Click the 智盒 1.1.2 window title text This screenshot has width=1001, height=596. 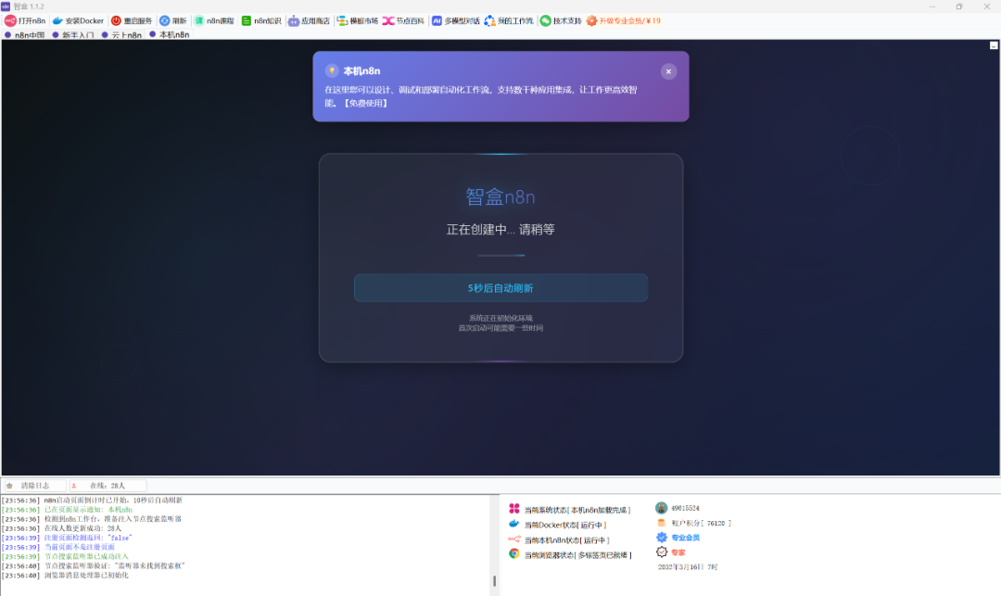29,6
